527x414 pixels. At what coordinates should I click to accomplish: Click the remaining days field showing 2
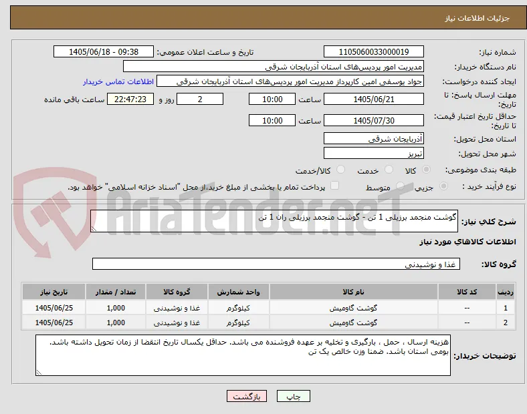pos(200,99)
